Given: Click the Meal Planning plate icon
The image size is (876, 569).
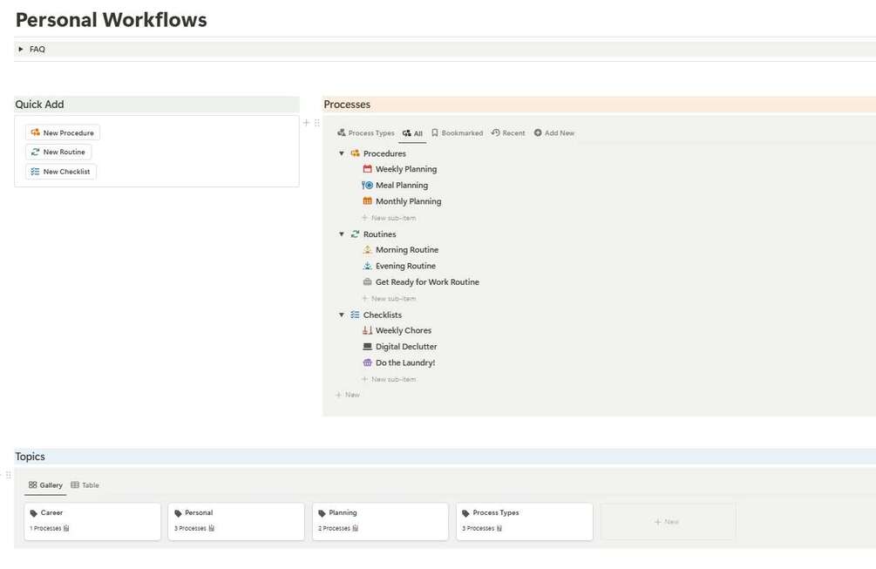Looking at the screenshot, I should pos(367,186).
